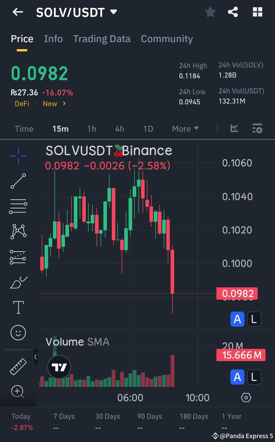The image size is (275, 442).
Task: Switch price axis mode with the L button
Action: pyautogui.click(x=254, y=319)
